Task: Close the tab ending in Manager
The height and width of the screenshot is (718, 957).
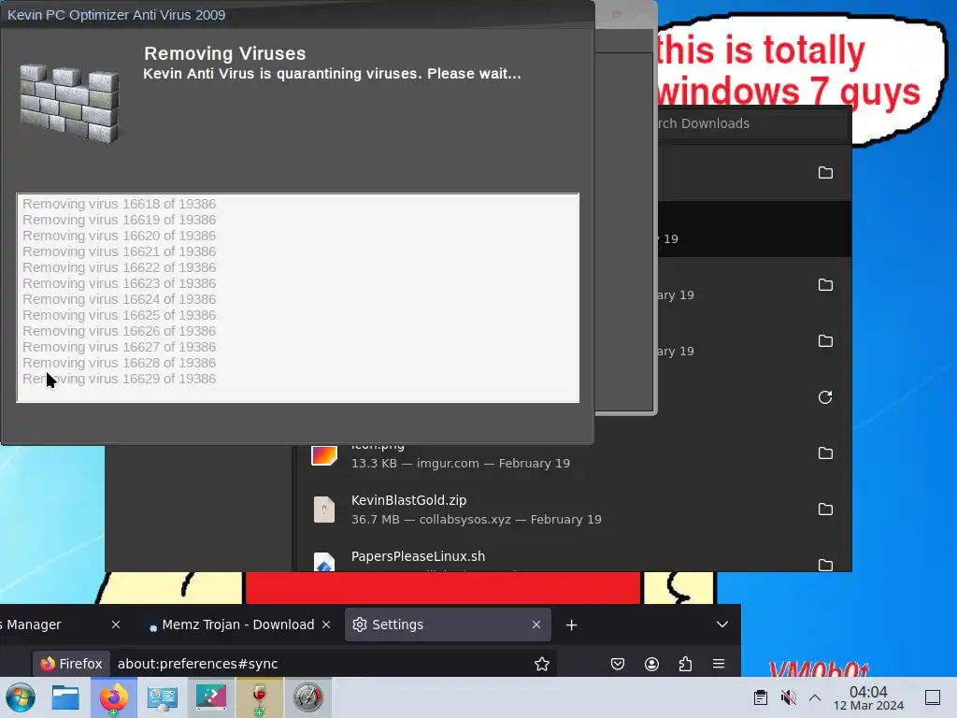Action: click(115, 625)
